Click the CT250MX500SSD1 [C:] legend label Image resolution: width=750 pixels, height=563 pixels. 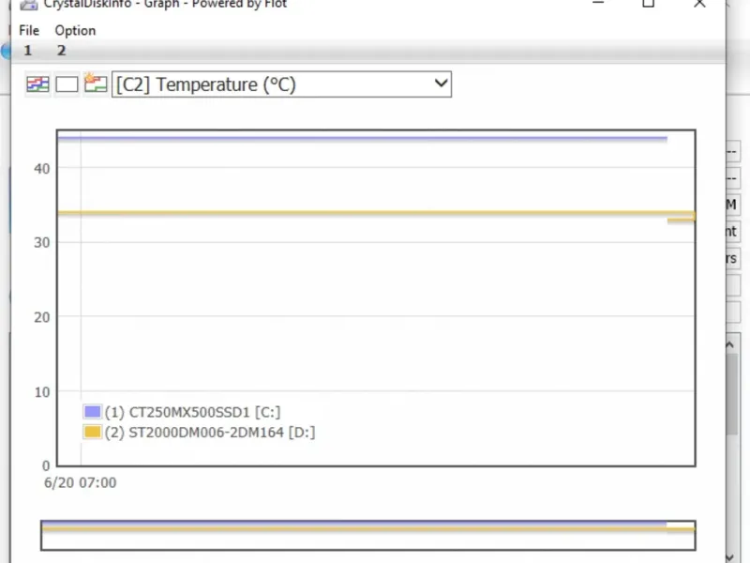(193, 412)
